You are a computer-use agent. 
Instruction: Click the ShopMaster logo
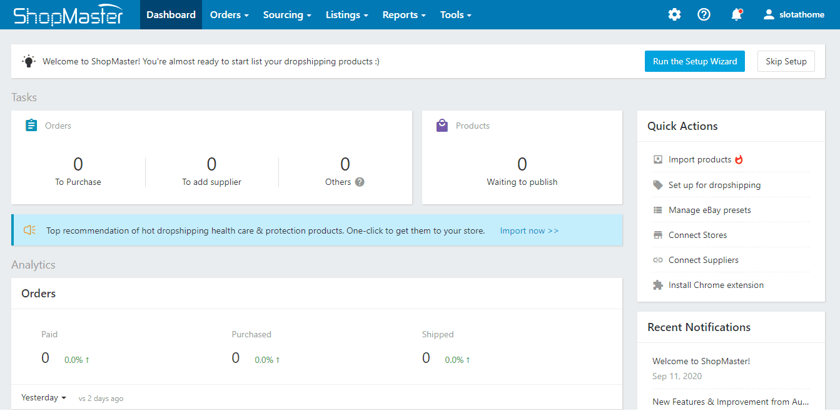[x=68, y=15]
